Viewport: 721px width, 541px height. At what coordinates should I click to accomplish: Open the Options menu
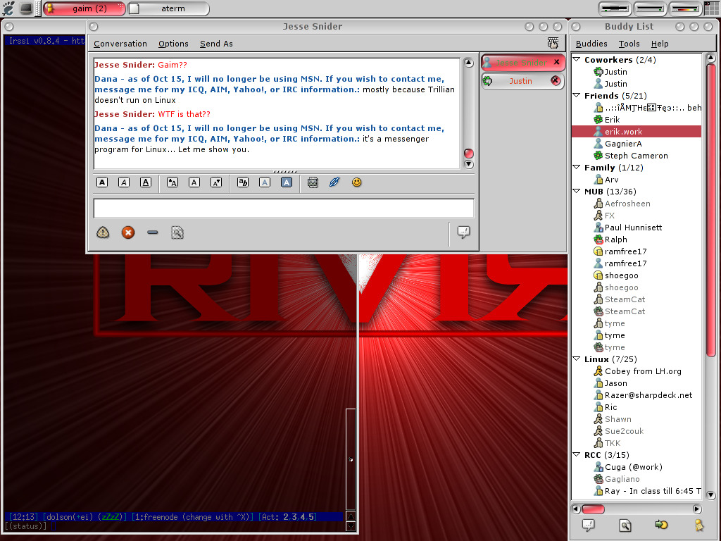(x=173, y=44)
